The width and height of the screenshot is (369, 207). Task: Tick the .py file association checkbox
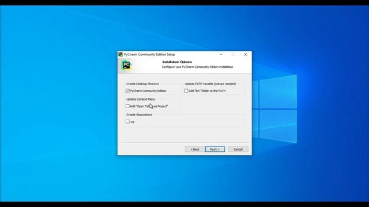tap(127, 121)
